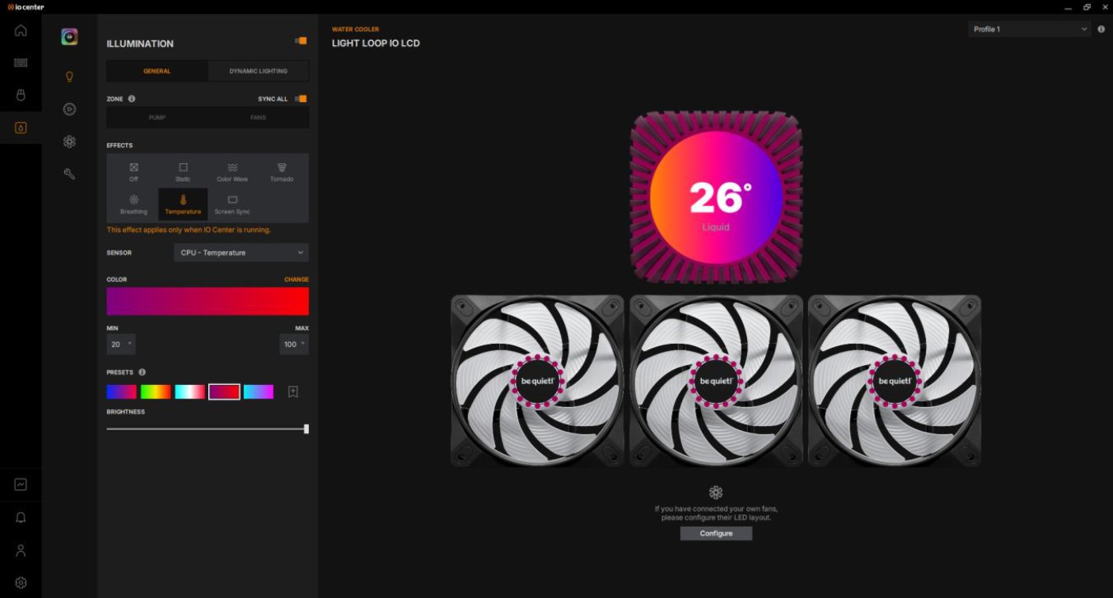
Task: Select the Static lighting effect
Action: (183, 171)
